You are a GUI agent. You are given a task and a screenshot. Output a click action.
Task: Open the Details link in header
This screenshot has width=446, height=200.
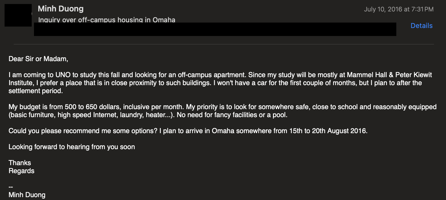421,26
